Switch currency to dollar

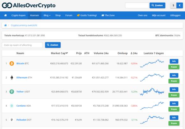point(173,5)
